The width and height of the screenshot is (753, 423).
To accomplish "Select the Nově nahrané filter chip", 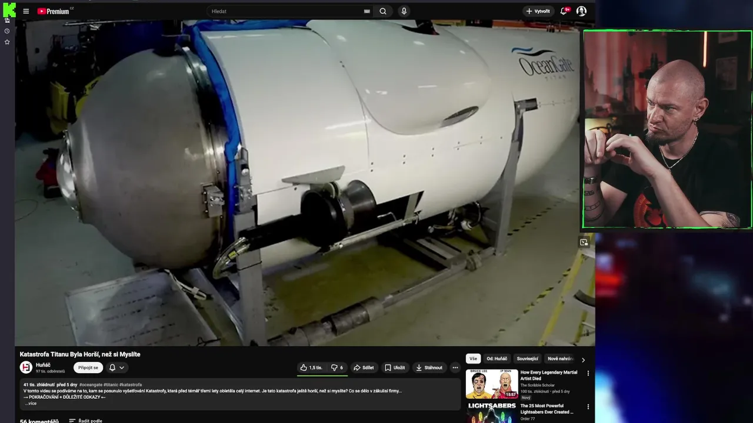I will click(560, 358).
